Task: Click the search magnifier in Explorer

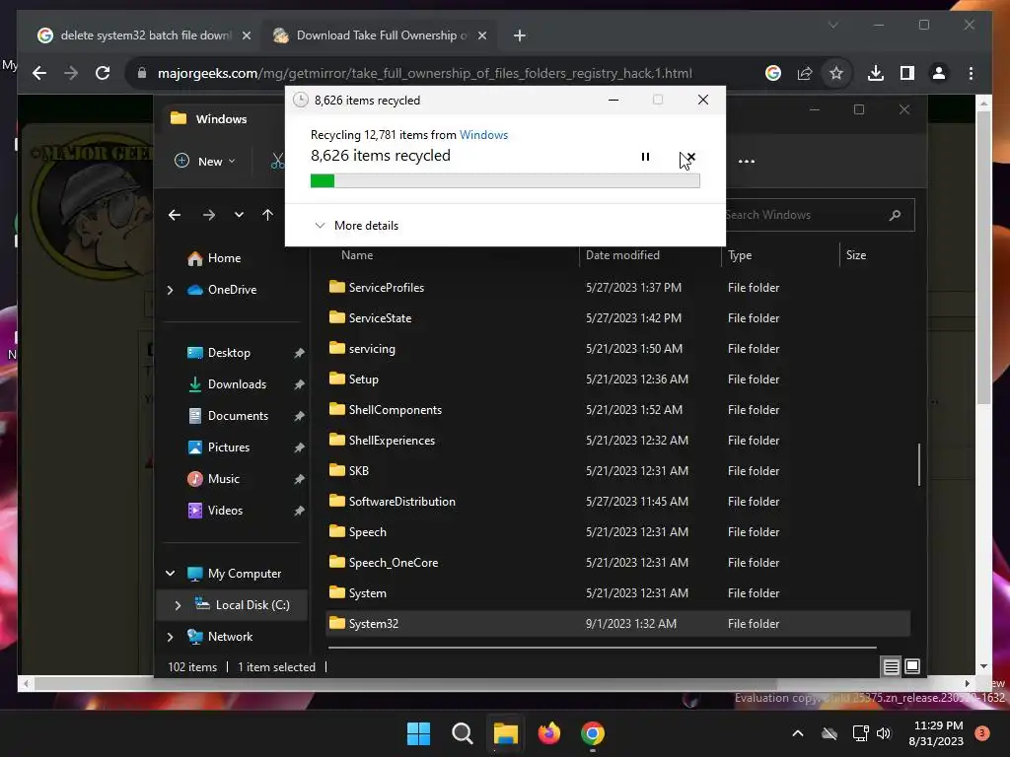Action: click(895, 215)
